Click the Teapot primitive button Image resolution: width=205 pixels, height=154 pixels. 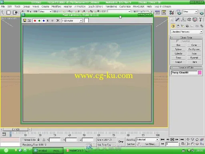(179, 62)
